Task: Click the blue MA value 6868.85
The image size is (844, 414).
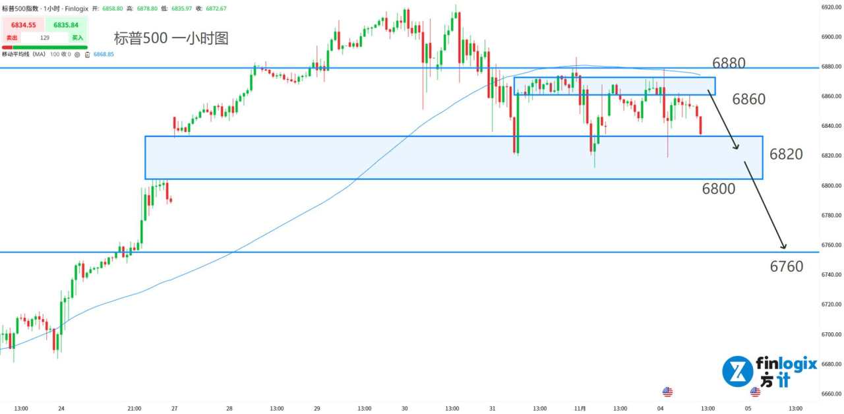Action: click(x=102, y=54)
